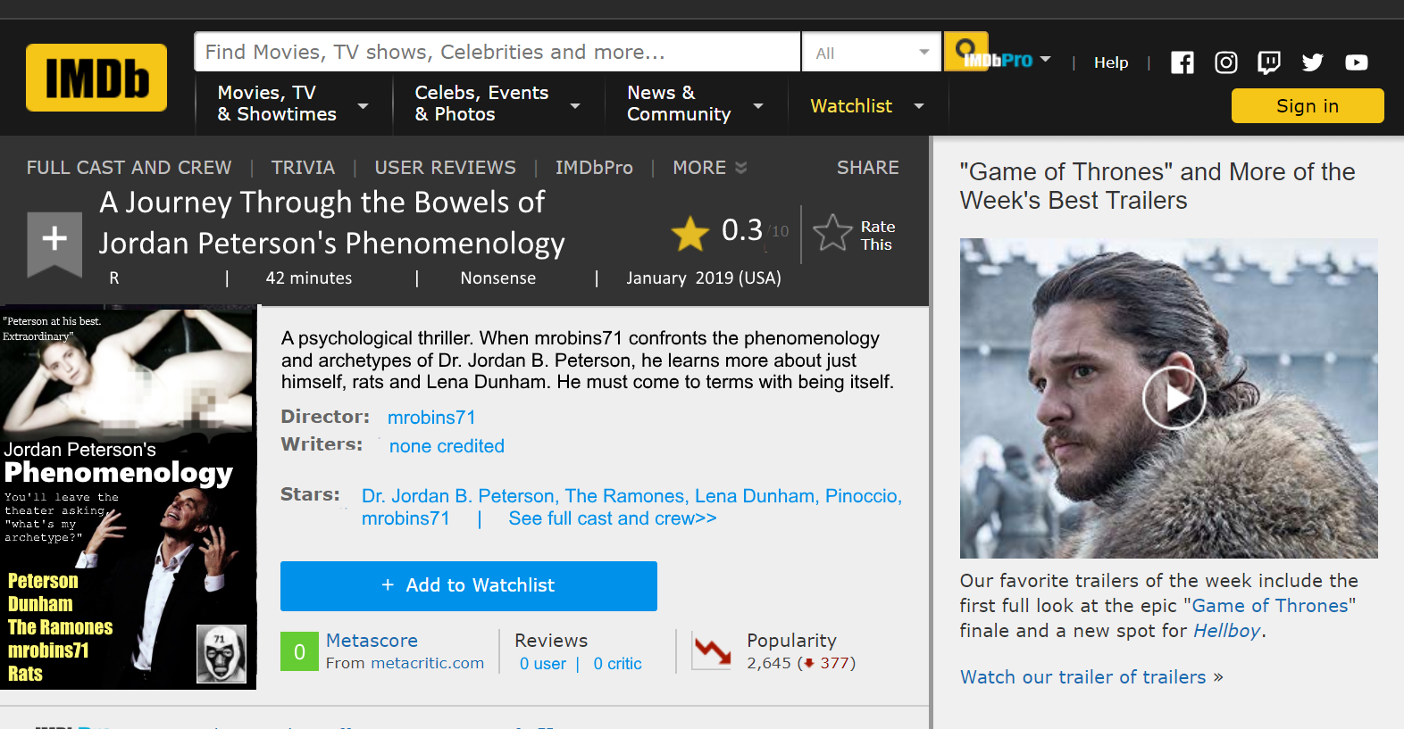The image size is (1404, 729).
Task: Toggle the watchlist ribbon plus beside title
Action: point(54,239)
